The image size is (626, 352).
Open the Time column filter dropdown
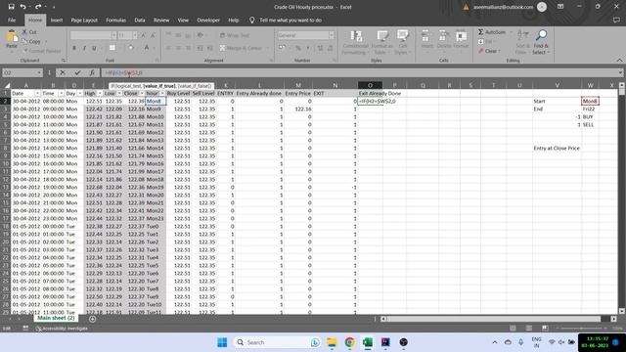(x=61, y=94)
